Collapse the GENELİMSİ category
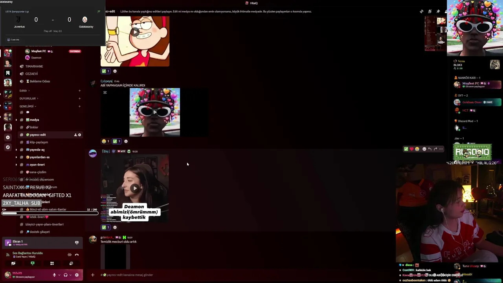This screenshot has width=503, height=283. [28, 106]
